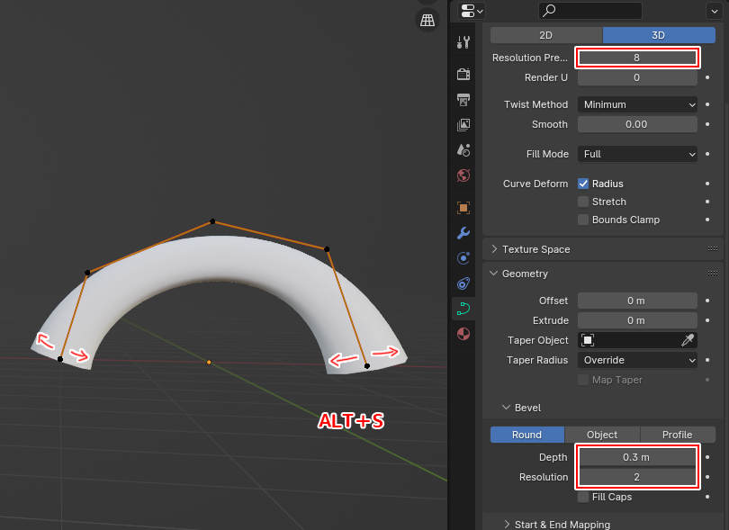729x530 pixels.
Task: Toggle the perspective/orthographic grid view icon
Action: tap(427, 20)
